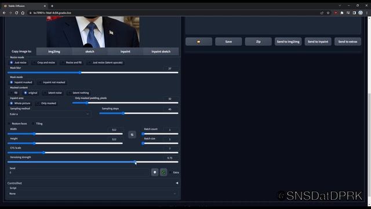Choose Resize and fill mode

(71, 63)
